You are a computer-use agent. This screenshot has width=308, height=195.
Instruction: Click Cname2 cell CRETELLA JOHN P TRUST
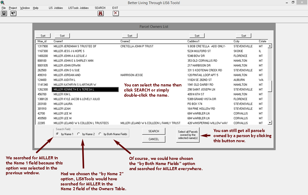coord(137,46)
